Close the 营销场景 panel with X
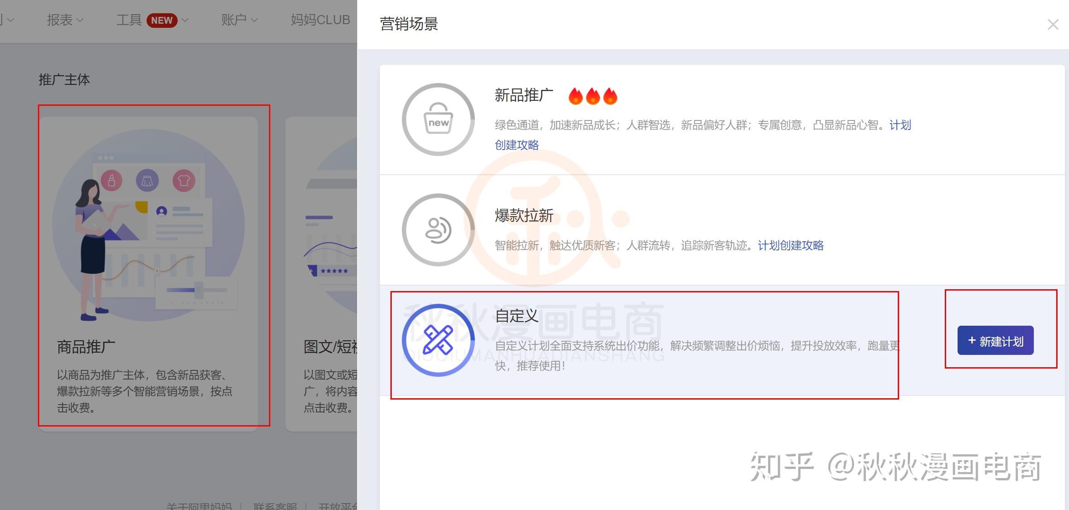1069x510 pixels. 1053,25
